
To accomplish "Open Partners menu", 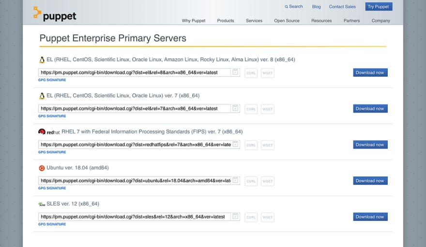I will click(x=351, y=21).
